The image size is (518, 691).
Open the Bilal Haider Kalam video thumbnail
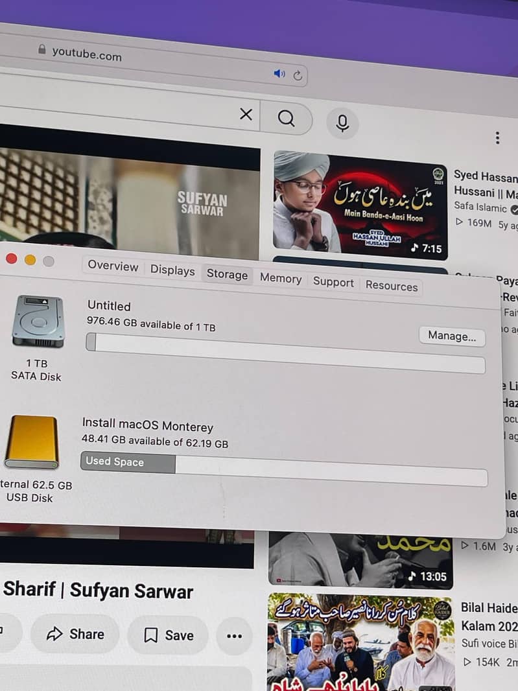360,642
